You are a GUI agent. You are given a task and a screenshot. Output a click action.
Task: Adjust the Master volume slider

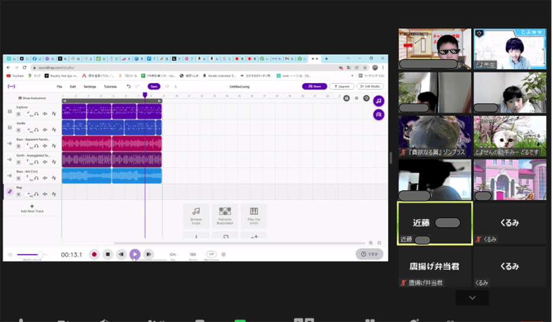(x=32, y=255)
